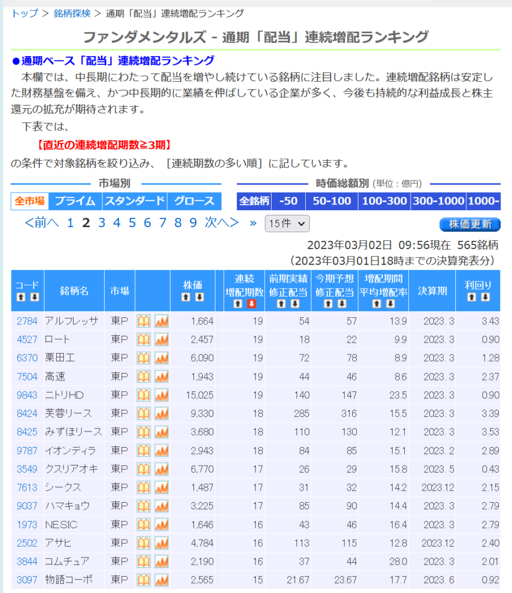512x593 pixels.
Task: Click red descending arrow under 連続増配期数
Action: pos(251,304)
